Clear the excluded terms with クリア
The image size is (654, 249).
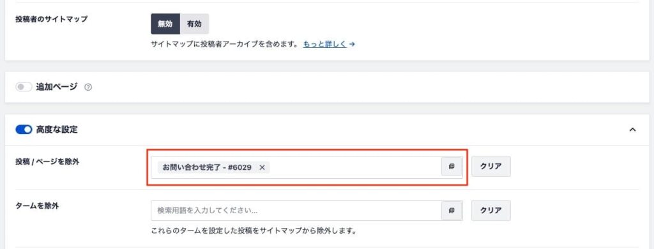click(491, 210)
